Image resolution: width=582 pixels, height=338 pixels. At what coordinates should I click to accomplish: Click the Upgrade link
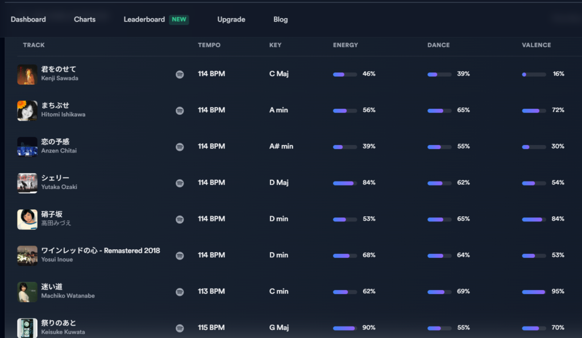tap(231, 19)
